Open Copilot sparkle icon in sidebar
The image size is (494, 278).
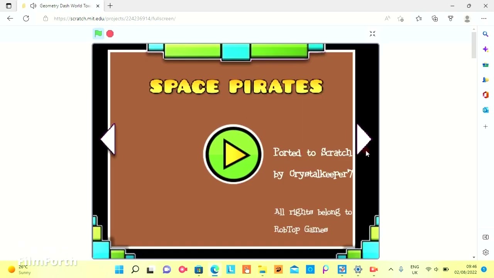(x=486, y=49)
